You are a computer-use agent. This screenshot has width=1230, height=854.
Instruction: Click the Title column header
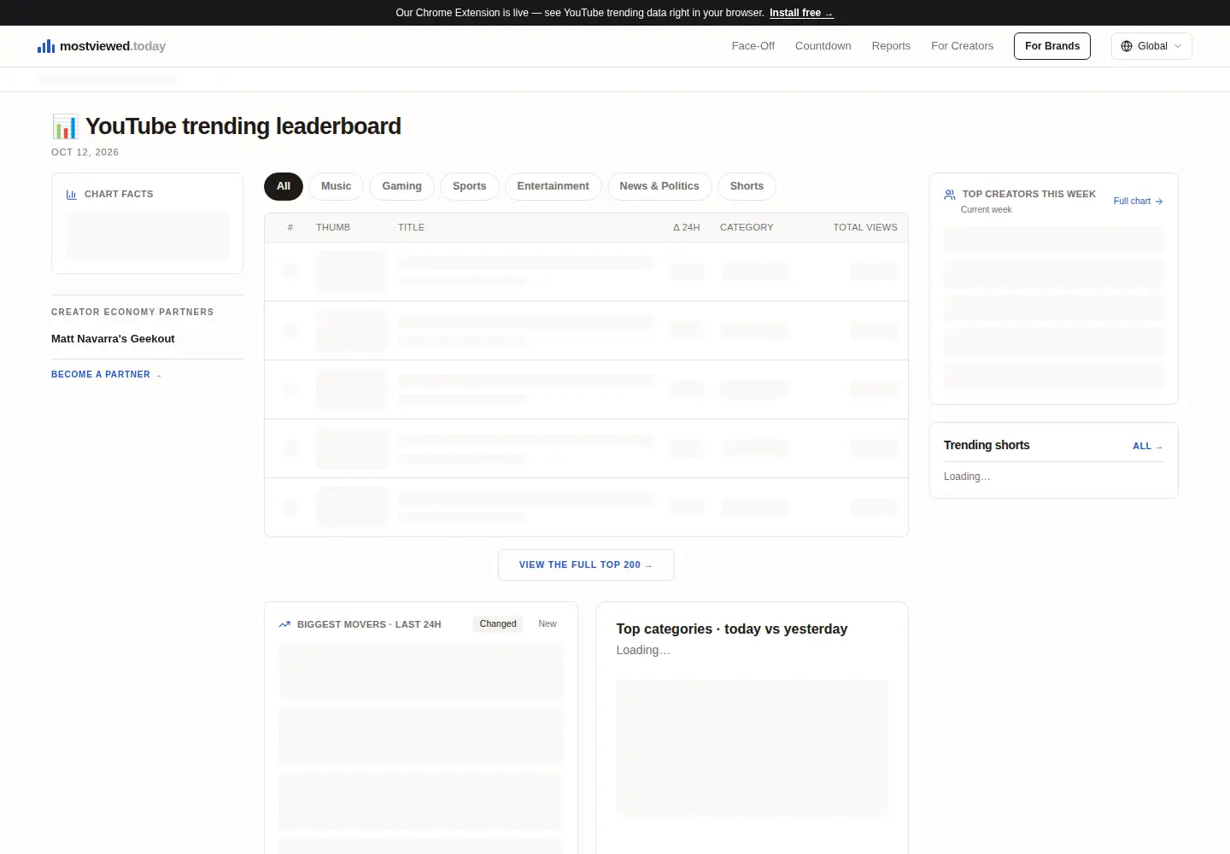coord(411,228)
